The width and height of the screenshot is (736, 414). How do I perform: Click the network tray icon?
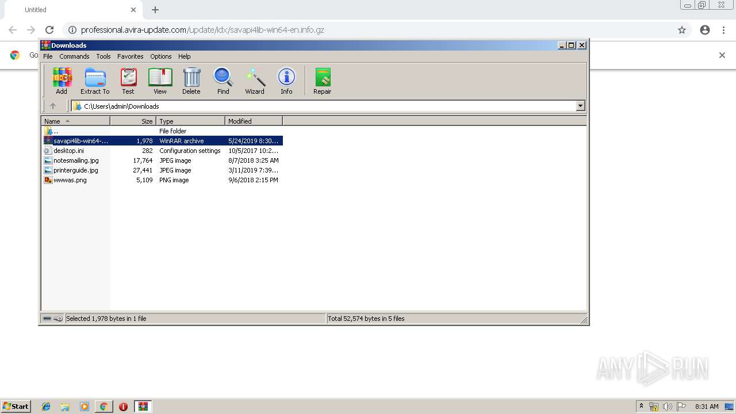click(654, 407)
